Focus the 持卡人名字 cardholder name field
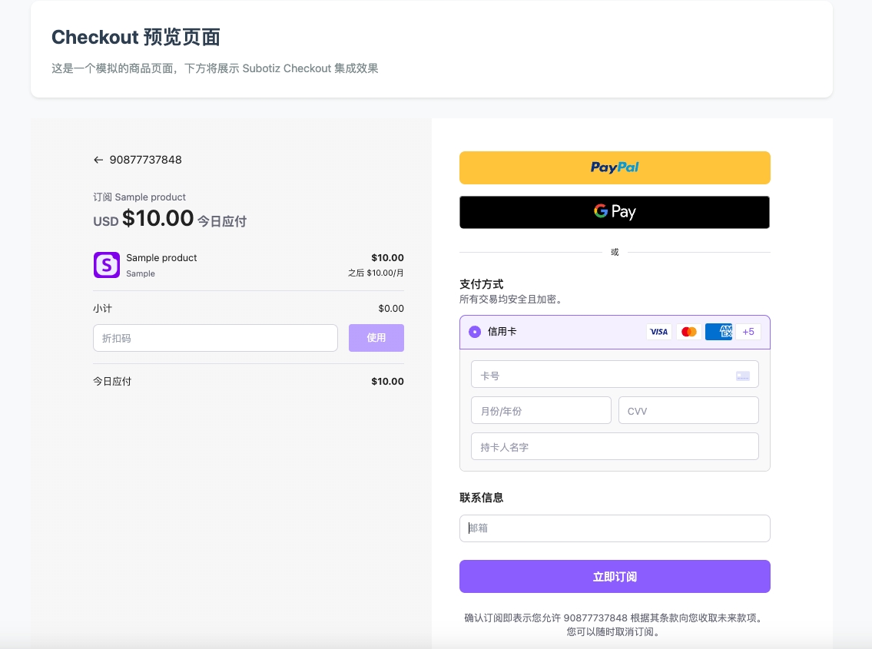The image size is (872, 649). (615, 446)
